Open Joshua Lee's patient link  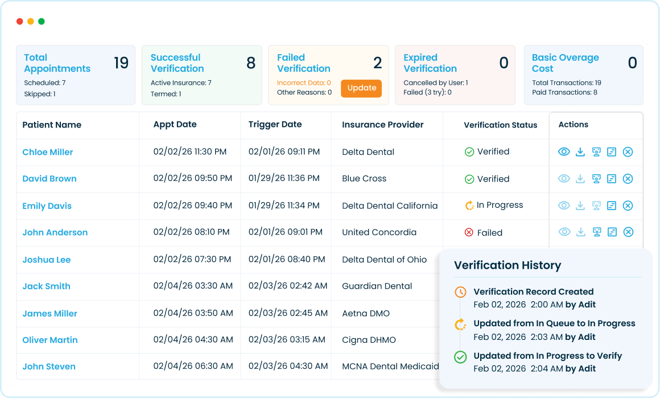[46, 260]
